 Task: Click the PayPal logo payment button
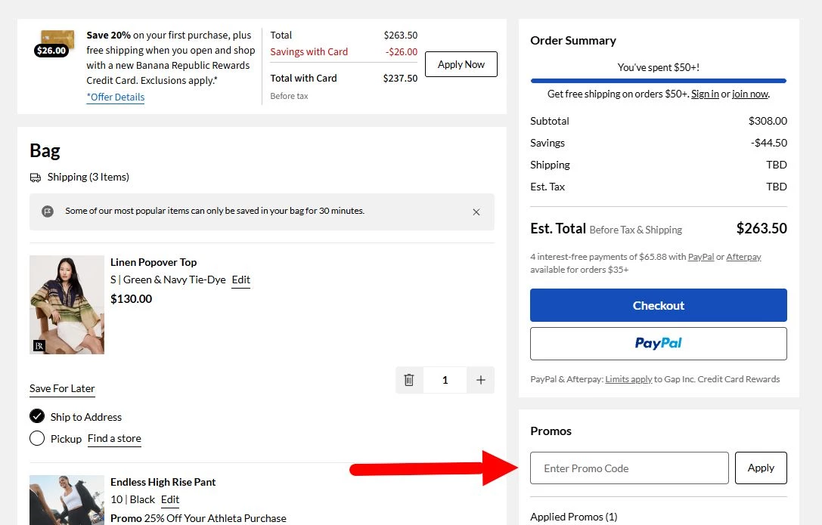click(x=657, y=344)
